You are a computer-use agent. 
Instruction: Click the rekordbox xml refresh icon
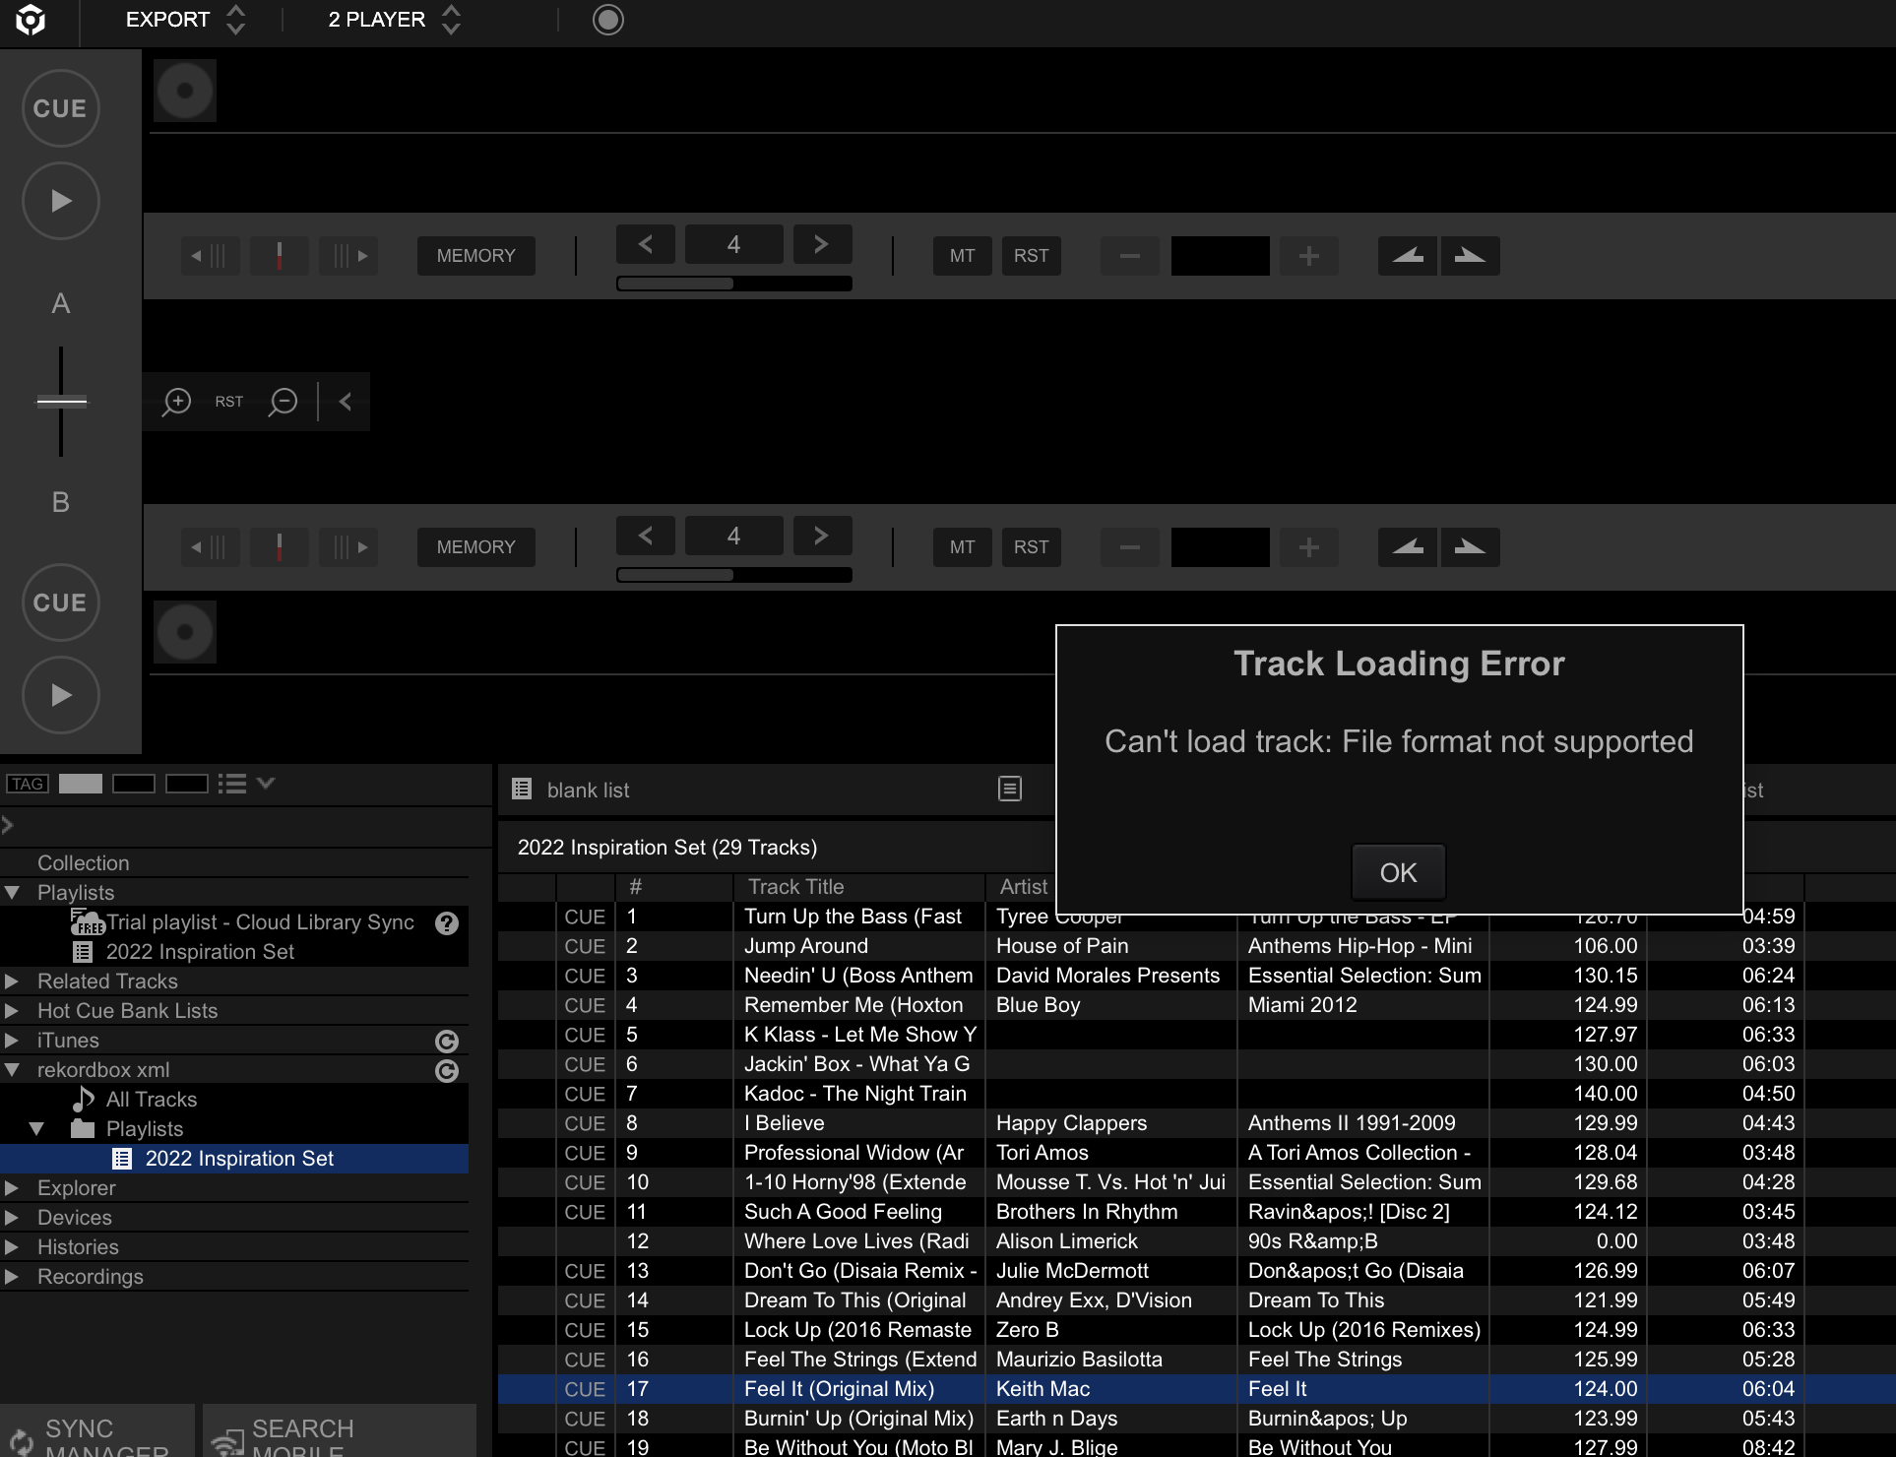click(447, 1071)
